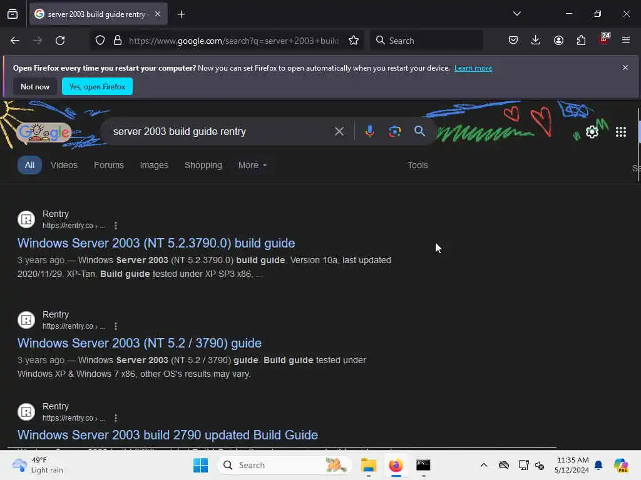Reload the current page
The image size is (641, 480).
click(x=60, y=41)
